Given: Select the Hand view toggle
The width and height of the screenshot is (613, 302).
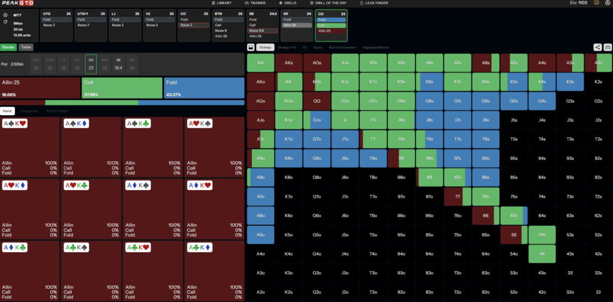Looking at the screenshot, I should [x=8, y=111].
